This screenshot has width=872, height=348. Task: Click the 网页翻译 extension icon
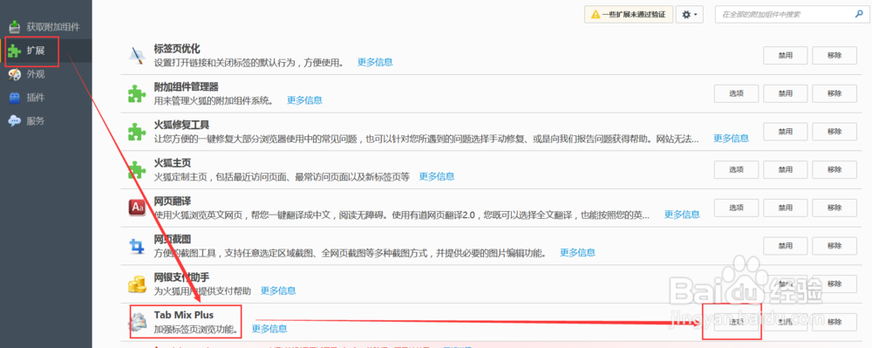[137, 208]
